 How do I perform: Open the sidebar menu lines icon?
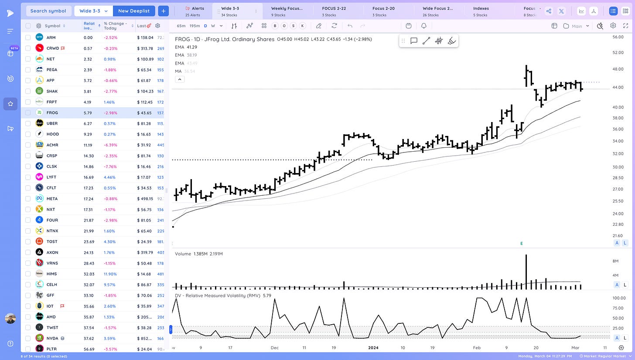tap(10, 31)
